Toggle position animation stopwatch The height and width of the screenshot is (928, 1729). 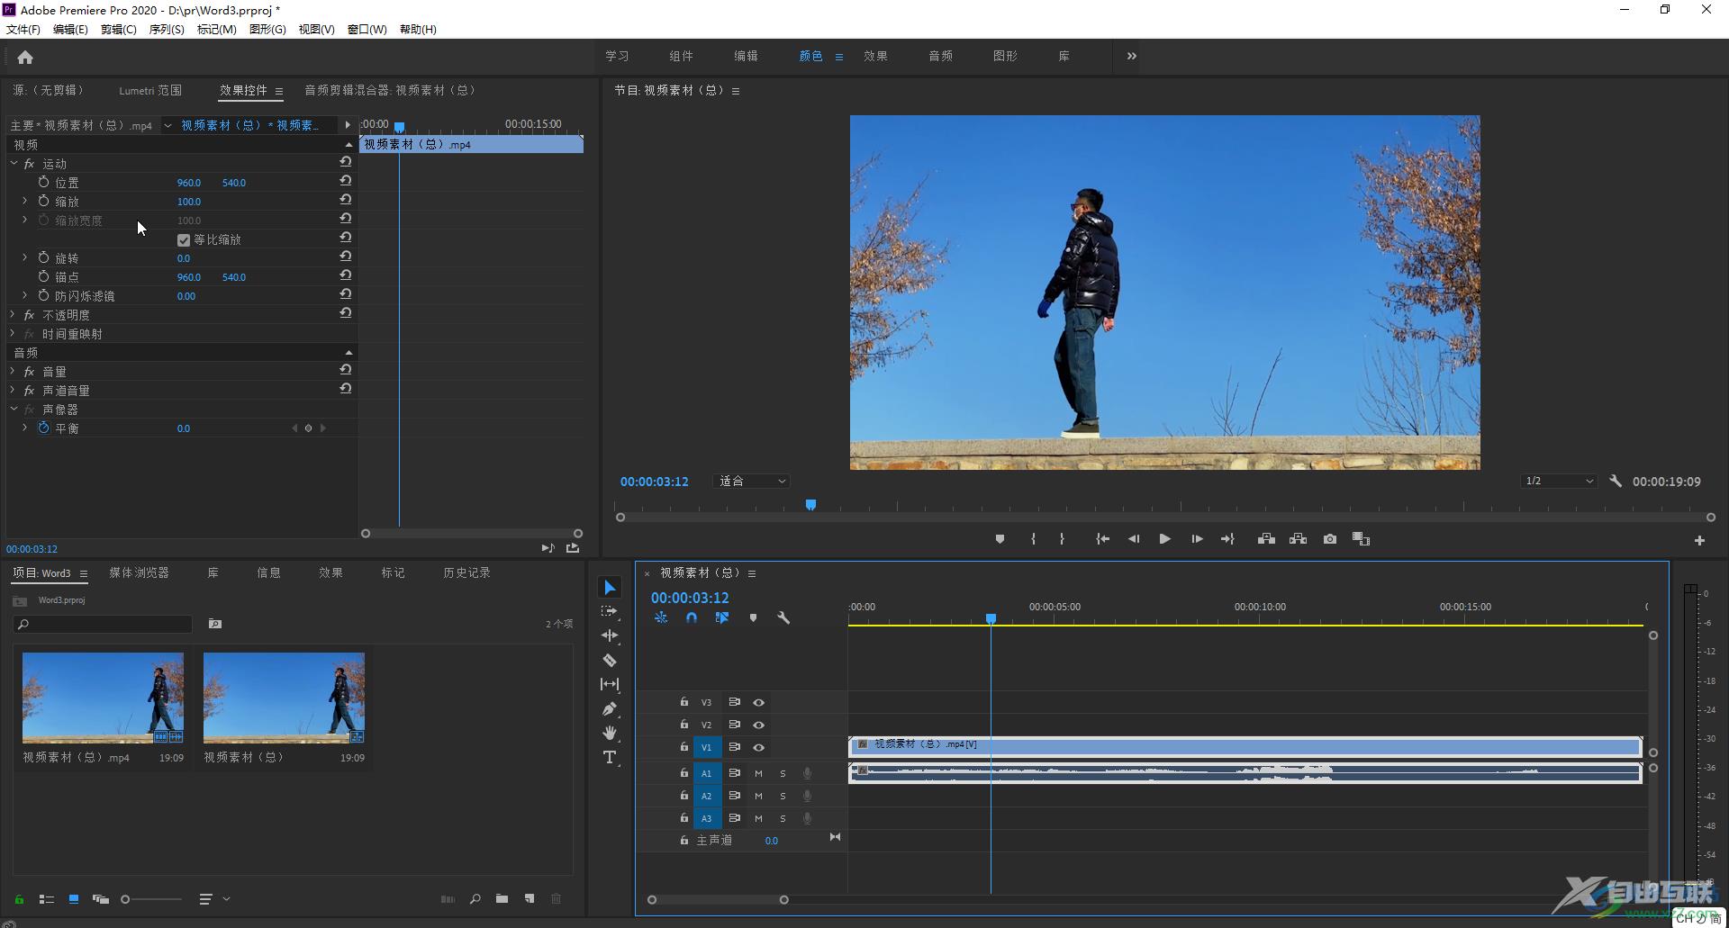43,182
